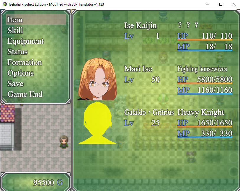Click the Heavy Knight class label
The height and width of the screenshot is (191, 240).
pyautogui.click(x=200, y=112)
